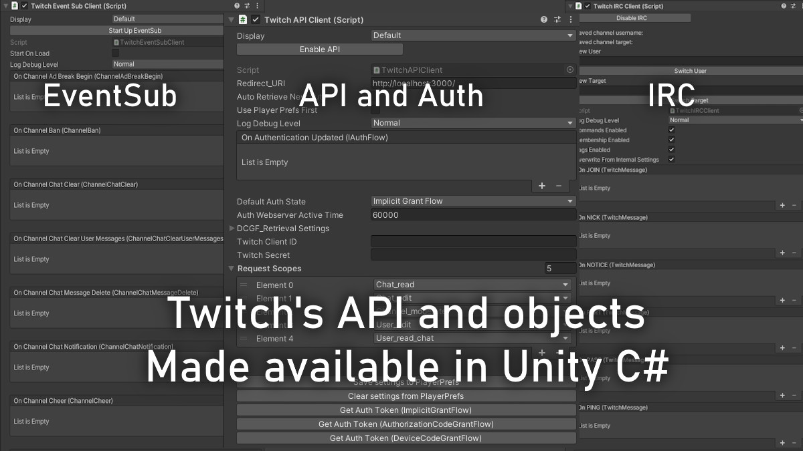Open presets for Twitch Event Sub Client
Viewport: 803px width, 451px height.
coord(247,6)
